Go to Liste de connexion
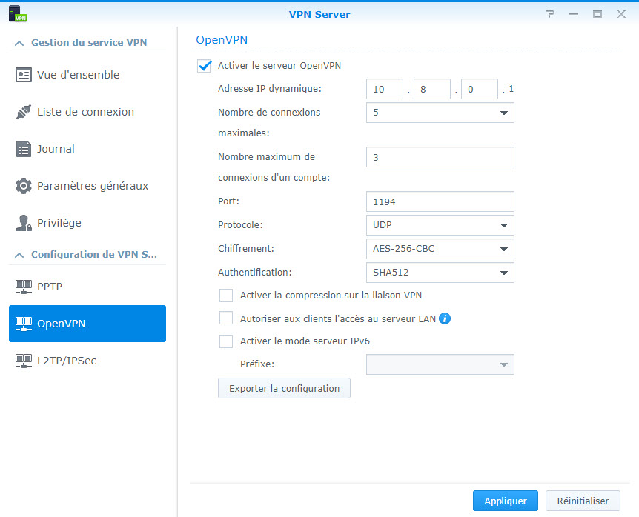Screen dimensions: 639x517 tap(87, 112)
